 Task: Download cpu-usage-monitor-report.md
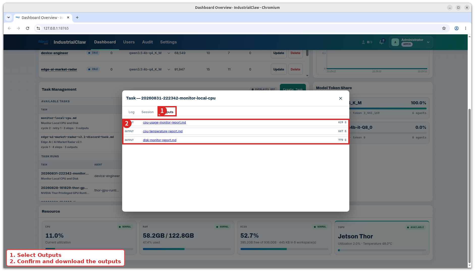[164, 122]
